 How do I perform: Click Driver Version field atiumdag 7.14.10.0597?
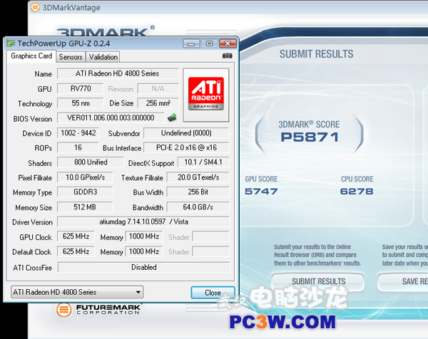click(143, 221)
